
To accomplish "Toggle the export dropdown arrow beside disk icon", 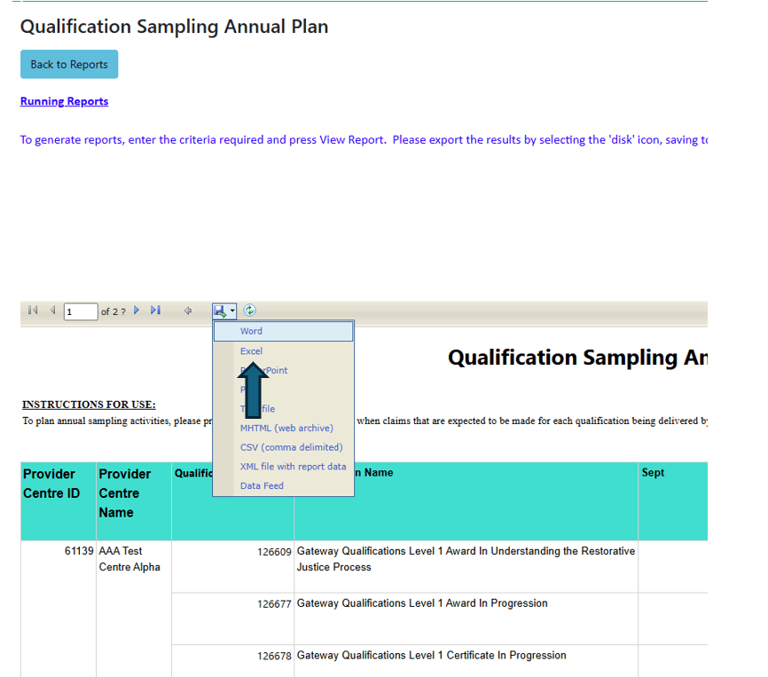I will pos(232,311).
